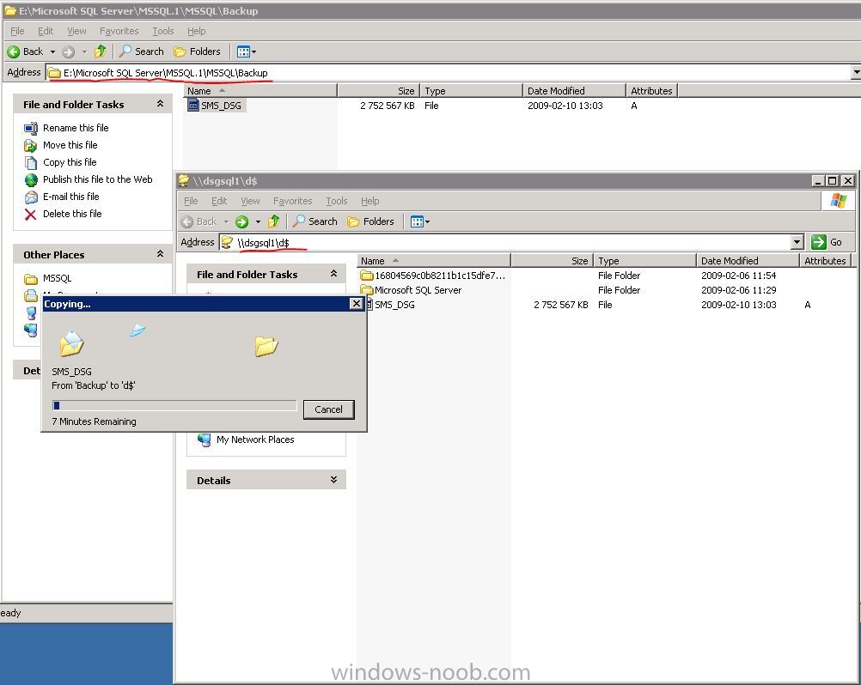The image size is (861, 685).
Task: Click grayed Back button in the dsgsql1 window
Action: pyautogui.click(x=198, y=221)
